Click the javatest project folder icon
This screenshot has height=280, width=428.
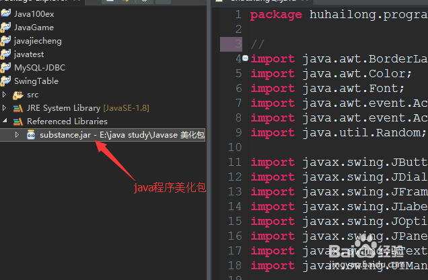[x=6, y=54]
